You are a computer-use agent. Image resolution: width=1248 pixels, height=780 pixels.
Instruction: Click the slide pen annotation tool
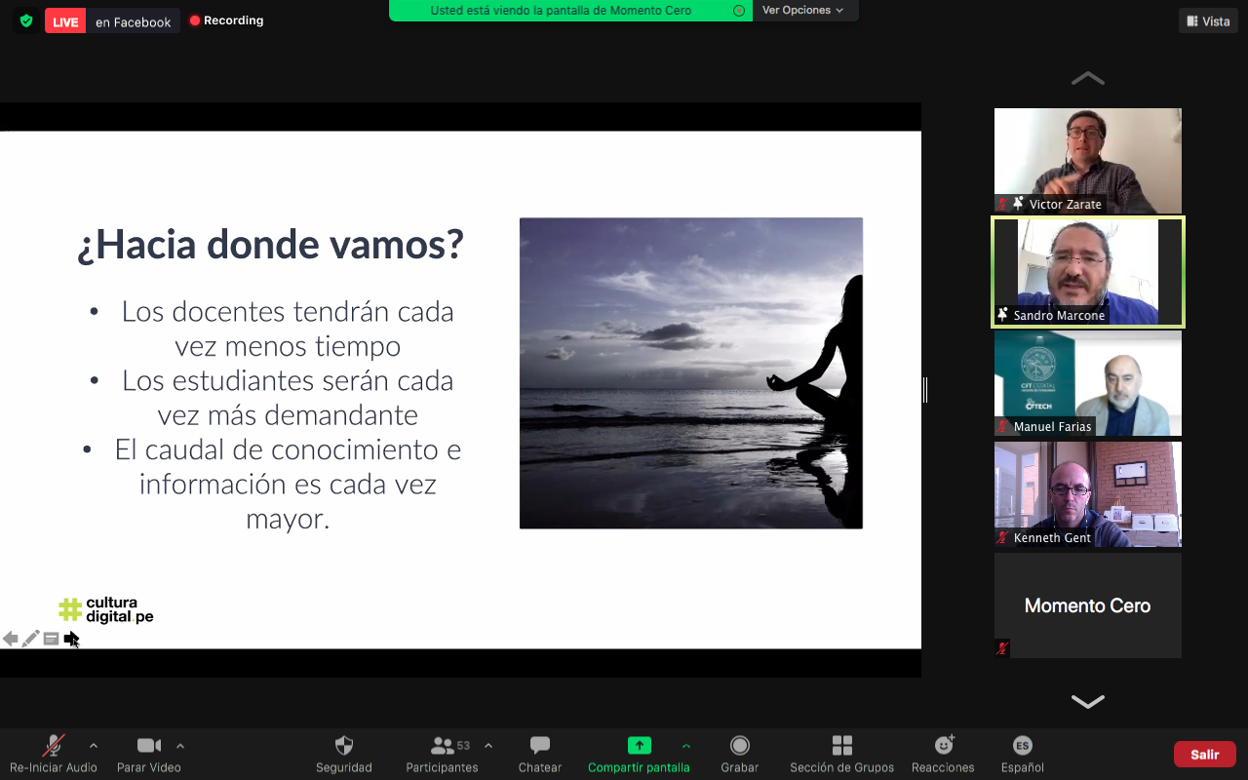(31, 639)
